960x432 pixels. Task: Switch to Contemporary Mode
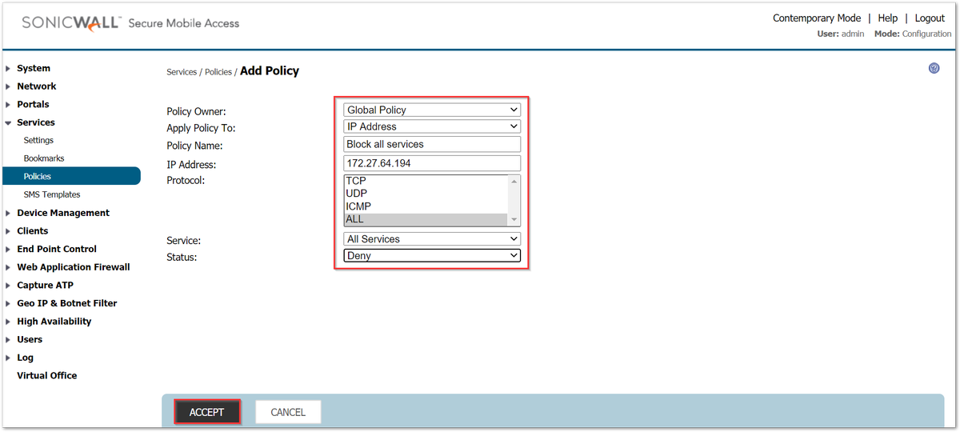click(x=817, y=18)
